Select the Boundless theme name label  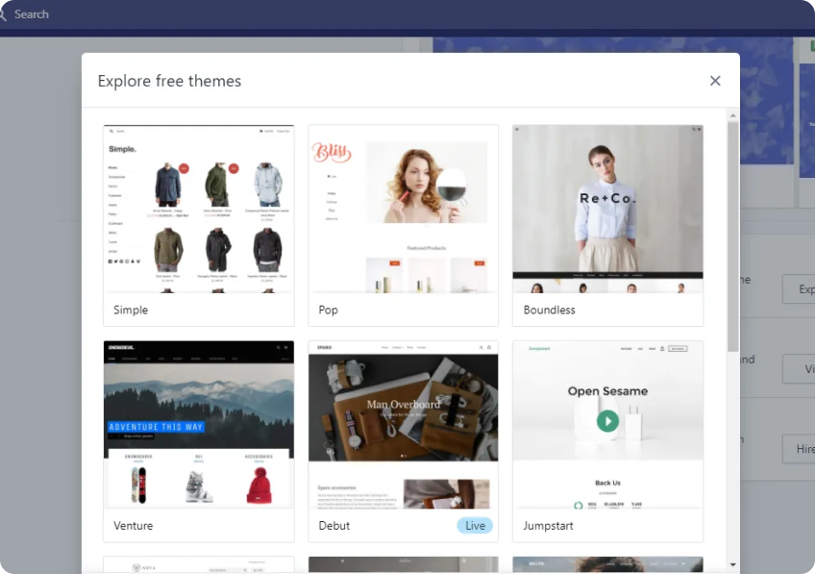tap(550, 310)
